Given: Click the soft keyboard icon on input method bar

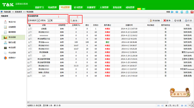Looking at the screenshot, I should (x=185, y=94).
